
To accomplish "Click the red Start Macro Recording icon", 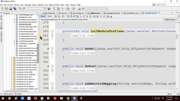I will tap(101, 16).
